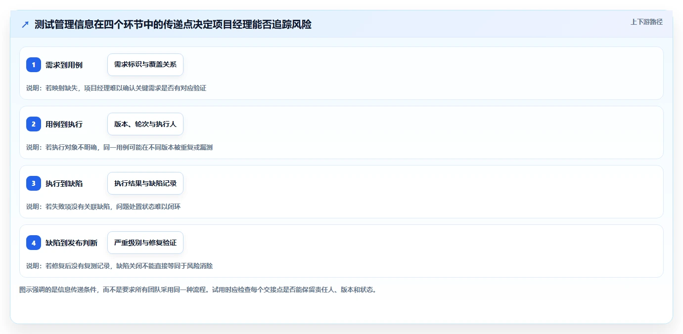Click the step 3 number badge
Image resolution: width=683 pixels, height=334 pixels.
click(34, 183)
